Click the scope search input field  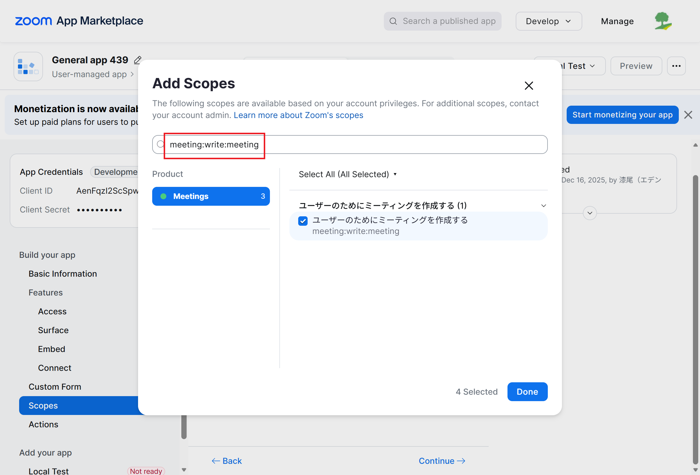point(392,145)
